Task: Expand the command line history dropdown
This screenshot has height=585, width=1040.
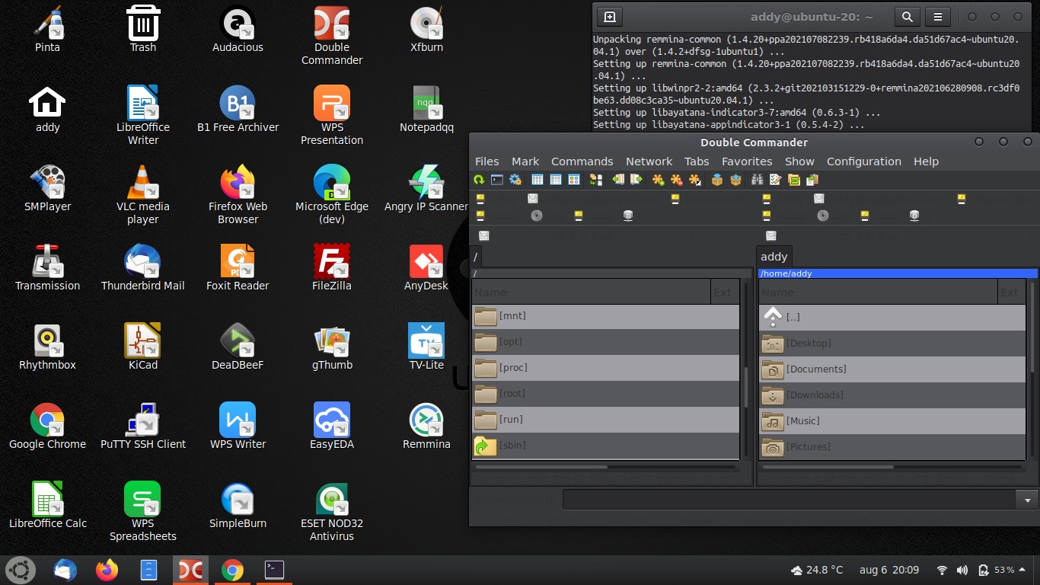Action: (x=1027, y=500)
